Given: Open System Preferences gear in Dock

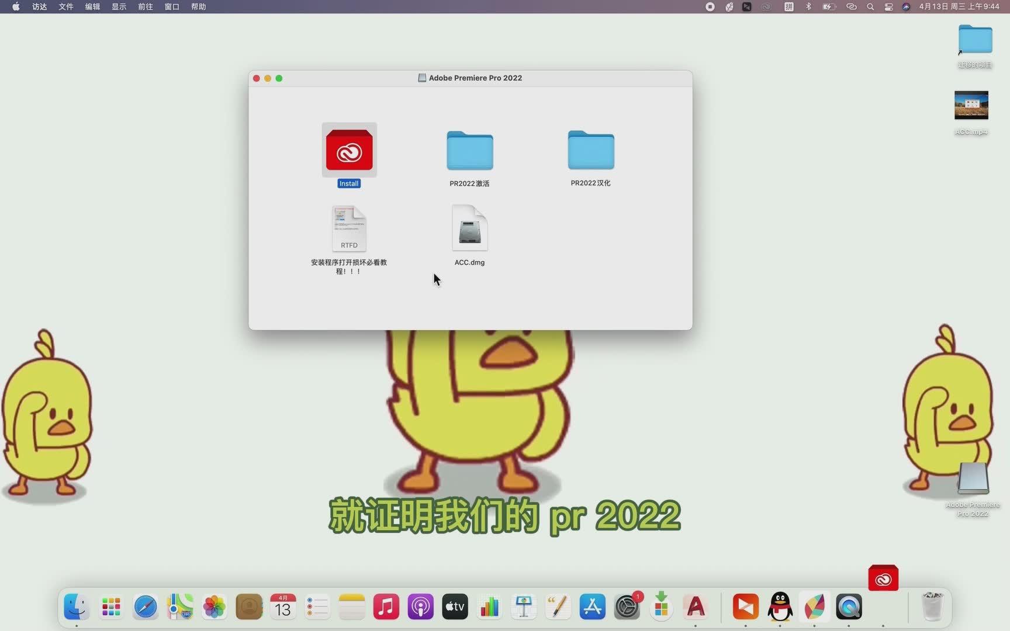Looking at the screenshot, I should [x=627, y=607].
